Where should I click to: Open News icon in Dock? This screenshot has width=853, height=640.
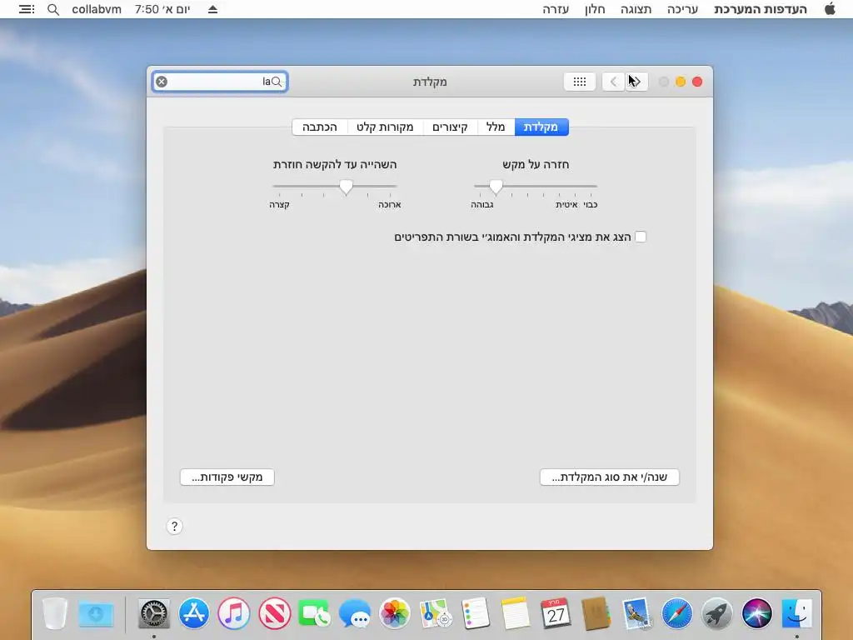pyautogui.click(x=274, y=613)
